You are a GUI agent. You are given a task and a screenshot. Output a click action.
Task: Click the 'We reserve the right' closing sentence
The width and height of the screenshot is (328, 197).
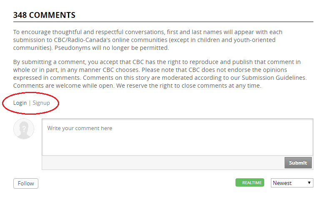point(189,86)
